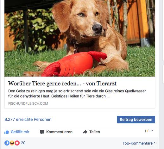This screenshot has width=164, height=149.
Task: Click the blue like reaction icon
Action: pos(7,143)
